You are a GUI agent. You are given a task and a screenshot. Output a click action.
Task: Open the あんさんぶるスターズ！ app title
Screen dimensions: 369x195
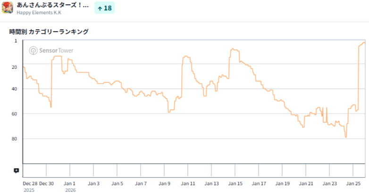point(52,5)
